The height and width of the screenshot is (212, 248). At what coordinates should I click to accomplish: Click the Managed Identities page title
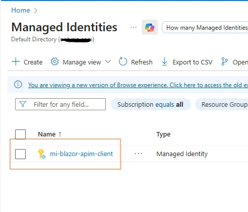point(64,27)
